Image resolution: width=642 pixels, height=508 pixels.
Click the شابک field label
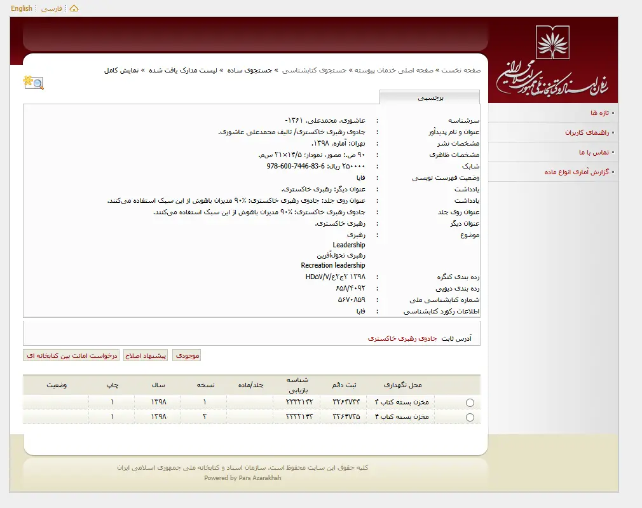[x=470, y=166]
